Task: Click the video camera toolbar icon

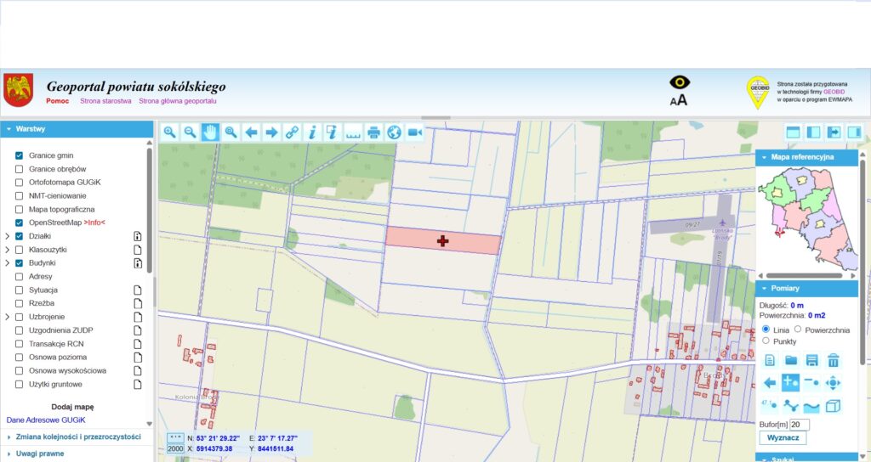Action: pyautogui.click(x=414, y=132)
